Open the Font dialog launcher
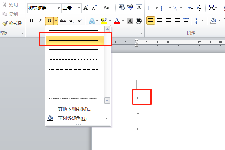 click(141, 33)
